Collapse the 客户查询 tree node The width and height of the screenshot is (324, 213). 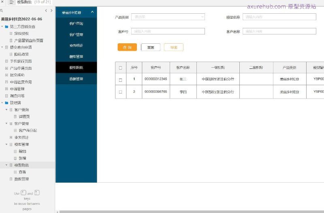pyautogui.click(x=6, y=110)
